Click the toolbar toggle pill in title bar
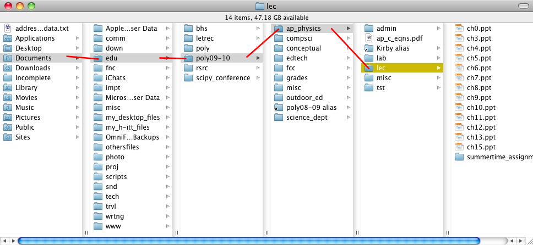The image size is (533, 245). 523,6
